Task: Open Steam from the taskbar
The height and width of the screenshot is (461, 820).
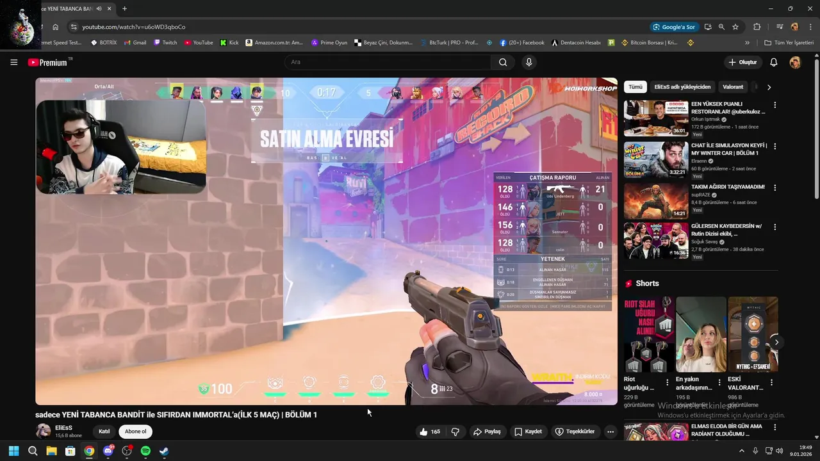Action: click(x=164, y=451)
